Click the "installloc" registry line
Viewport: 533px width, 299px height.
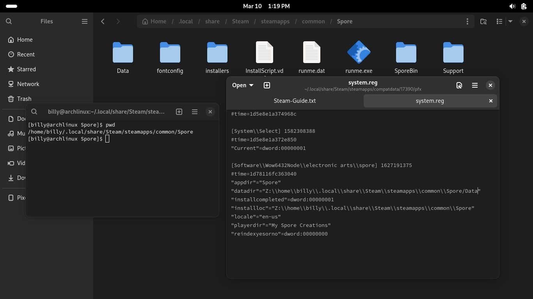click(x=353, y=208)
